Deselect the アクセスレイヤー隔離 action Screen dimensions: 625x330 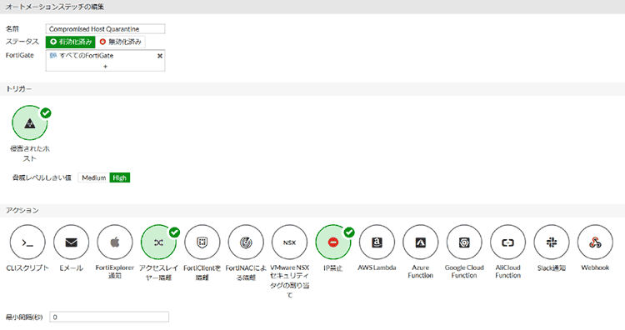click(158, 242)
